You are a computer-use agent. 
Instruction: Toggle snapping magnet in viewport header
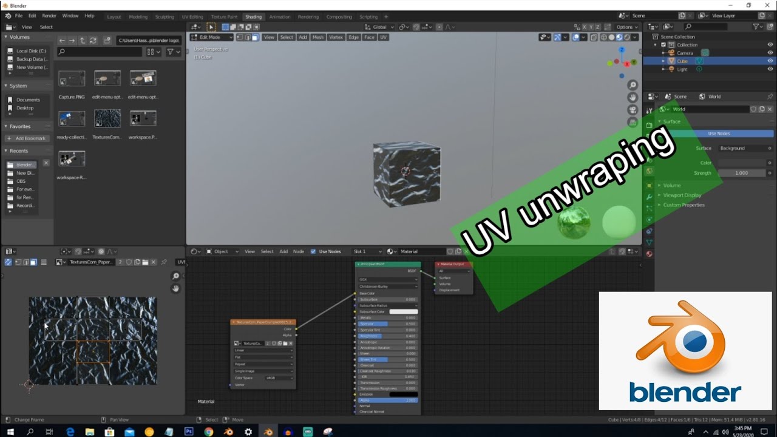416,27
